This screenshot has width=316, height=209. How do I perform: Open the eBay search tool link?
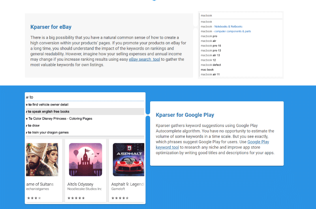(x=144, y=59)
